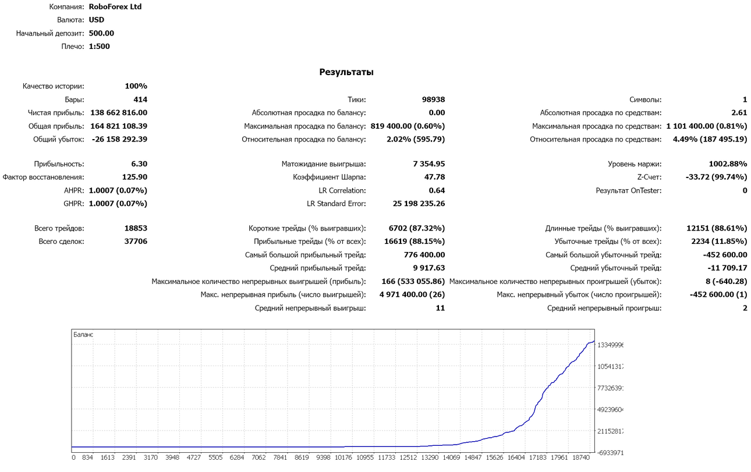The height and width of the screenshot is (472, 751).
Task: Click equity max drawdown 1 101 400.00 (0.81%)
Action: pos(707,126)
